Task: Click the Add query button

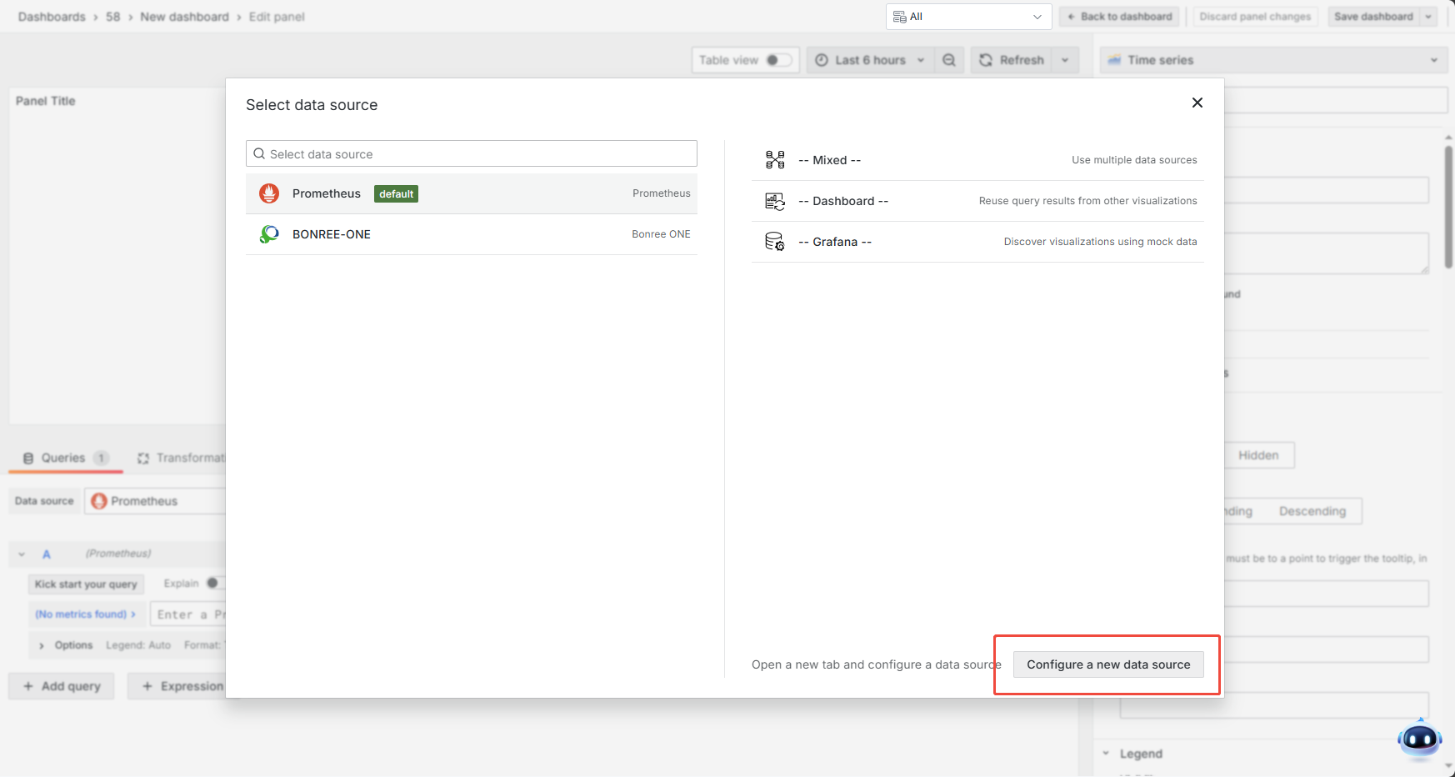Action: 62,686
